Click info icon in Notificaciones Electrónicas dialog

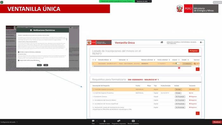tap(31, 30)
